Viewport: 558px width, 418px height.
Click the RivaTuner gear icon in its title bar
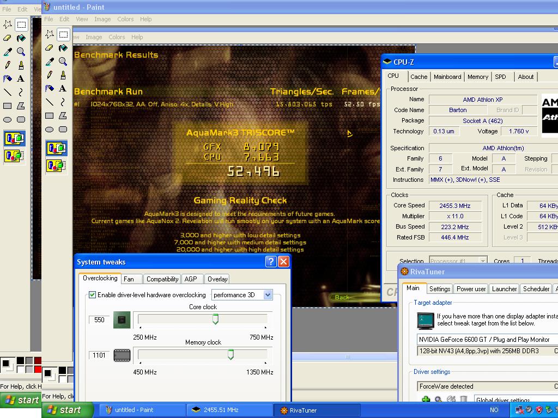405,272
